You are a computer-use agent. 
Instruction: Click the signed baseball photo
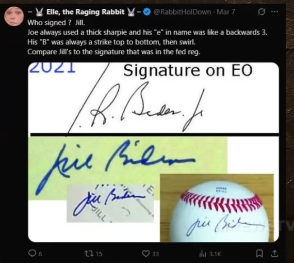(217, 208)
